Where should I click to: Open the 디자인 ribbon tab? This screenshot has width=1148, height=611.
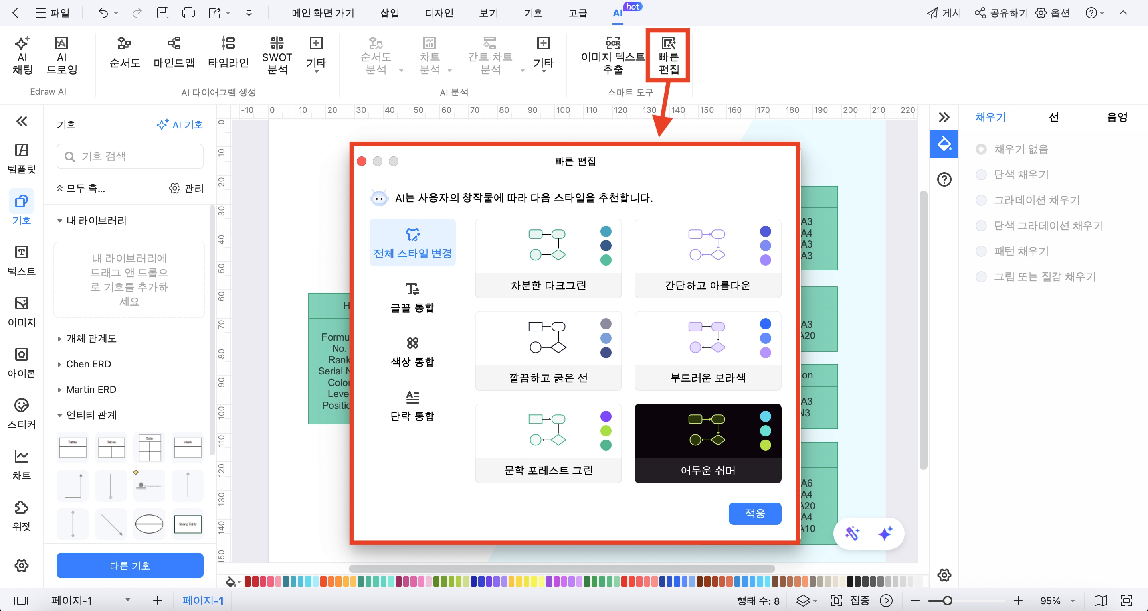click(x=439, y=13)
